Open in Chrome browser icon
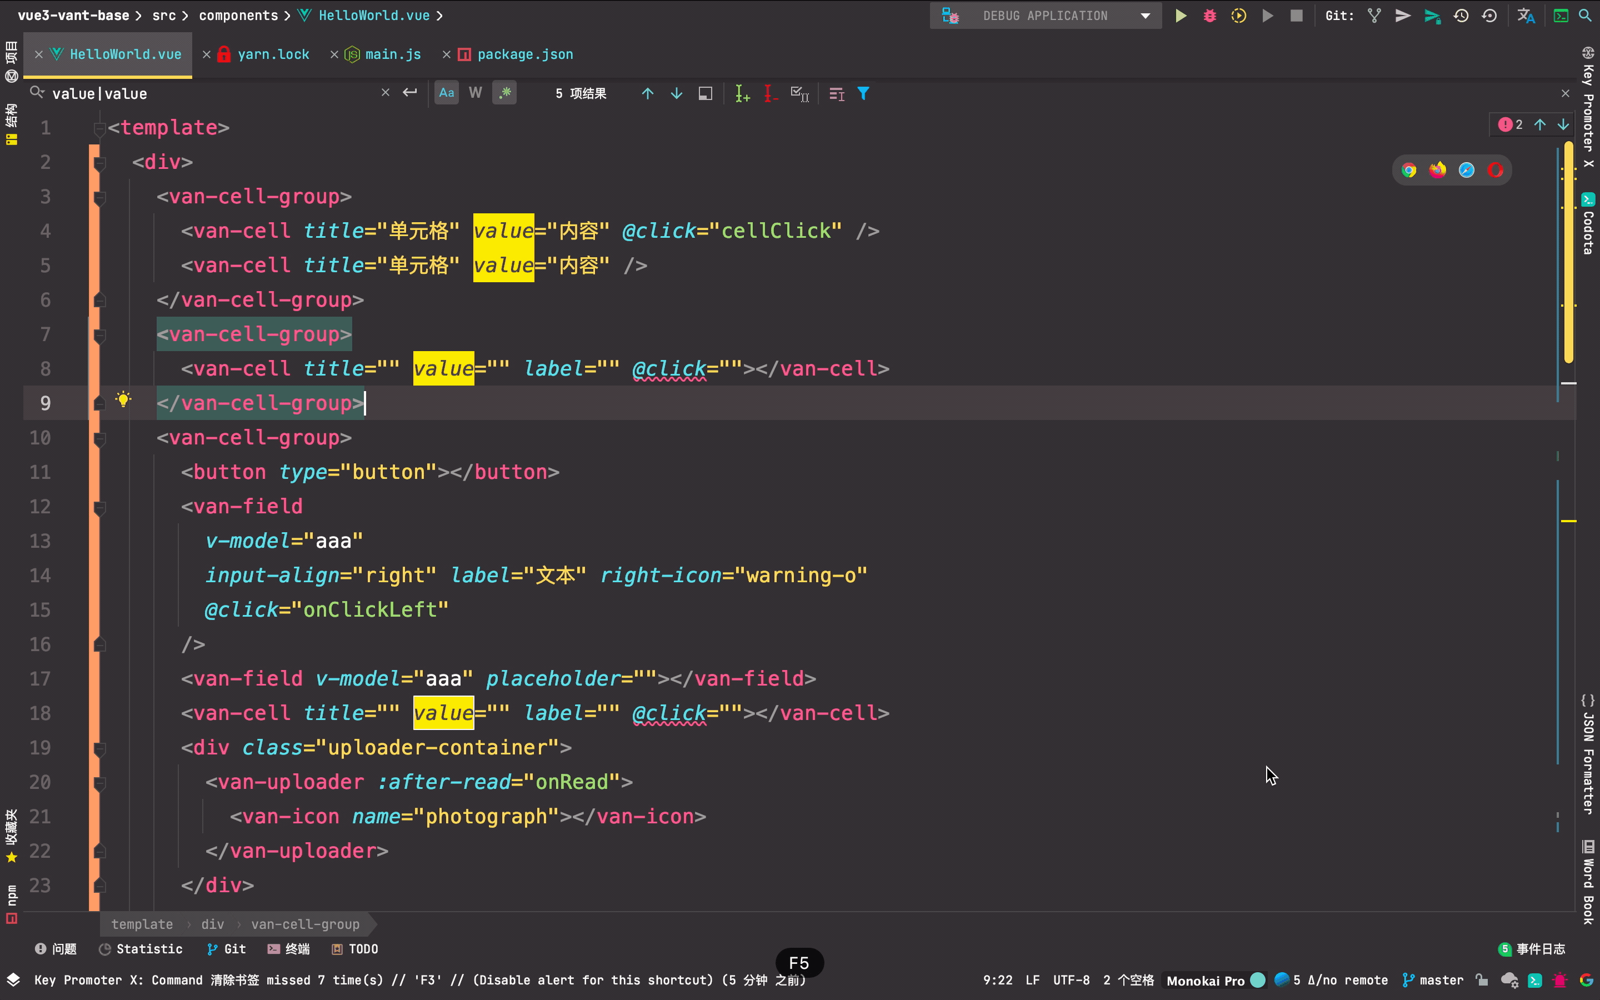 point(1409,171)
